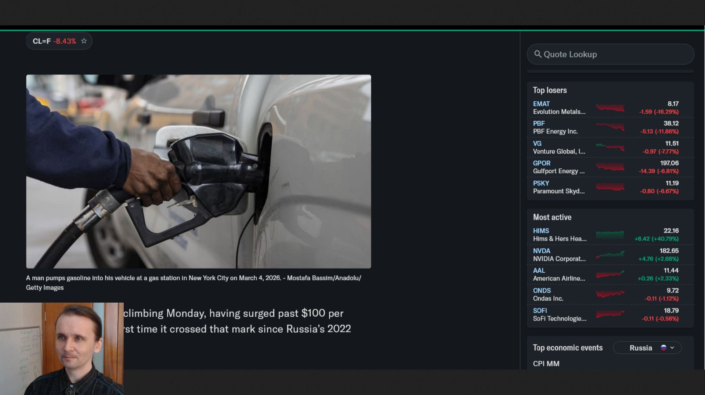Click PBF Energy Inc. company name
Screen dimensions: 705x395
click(555, 132)
